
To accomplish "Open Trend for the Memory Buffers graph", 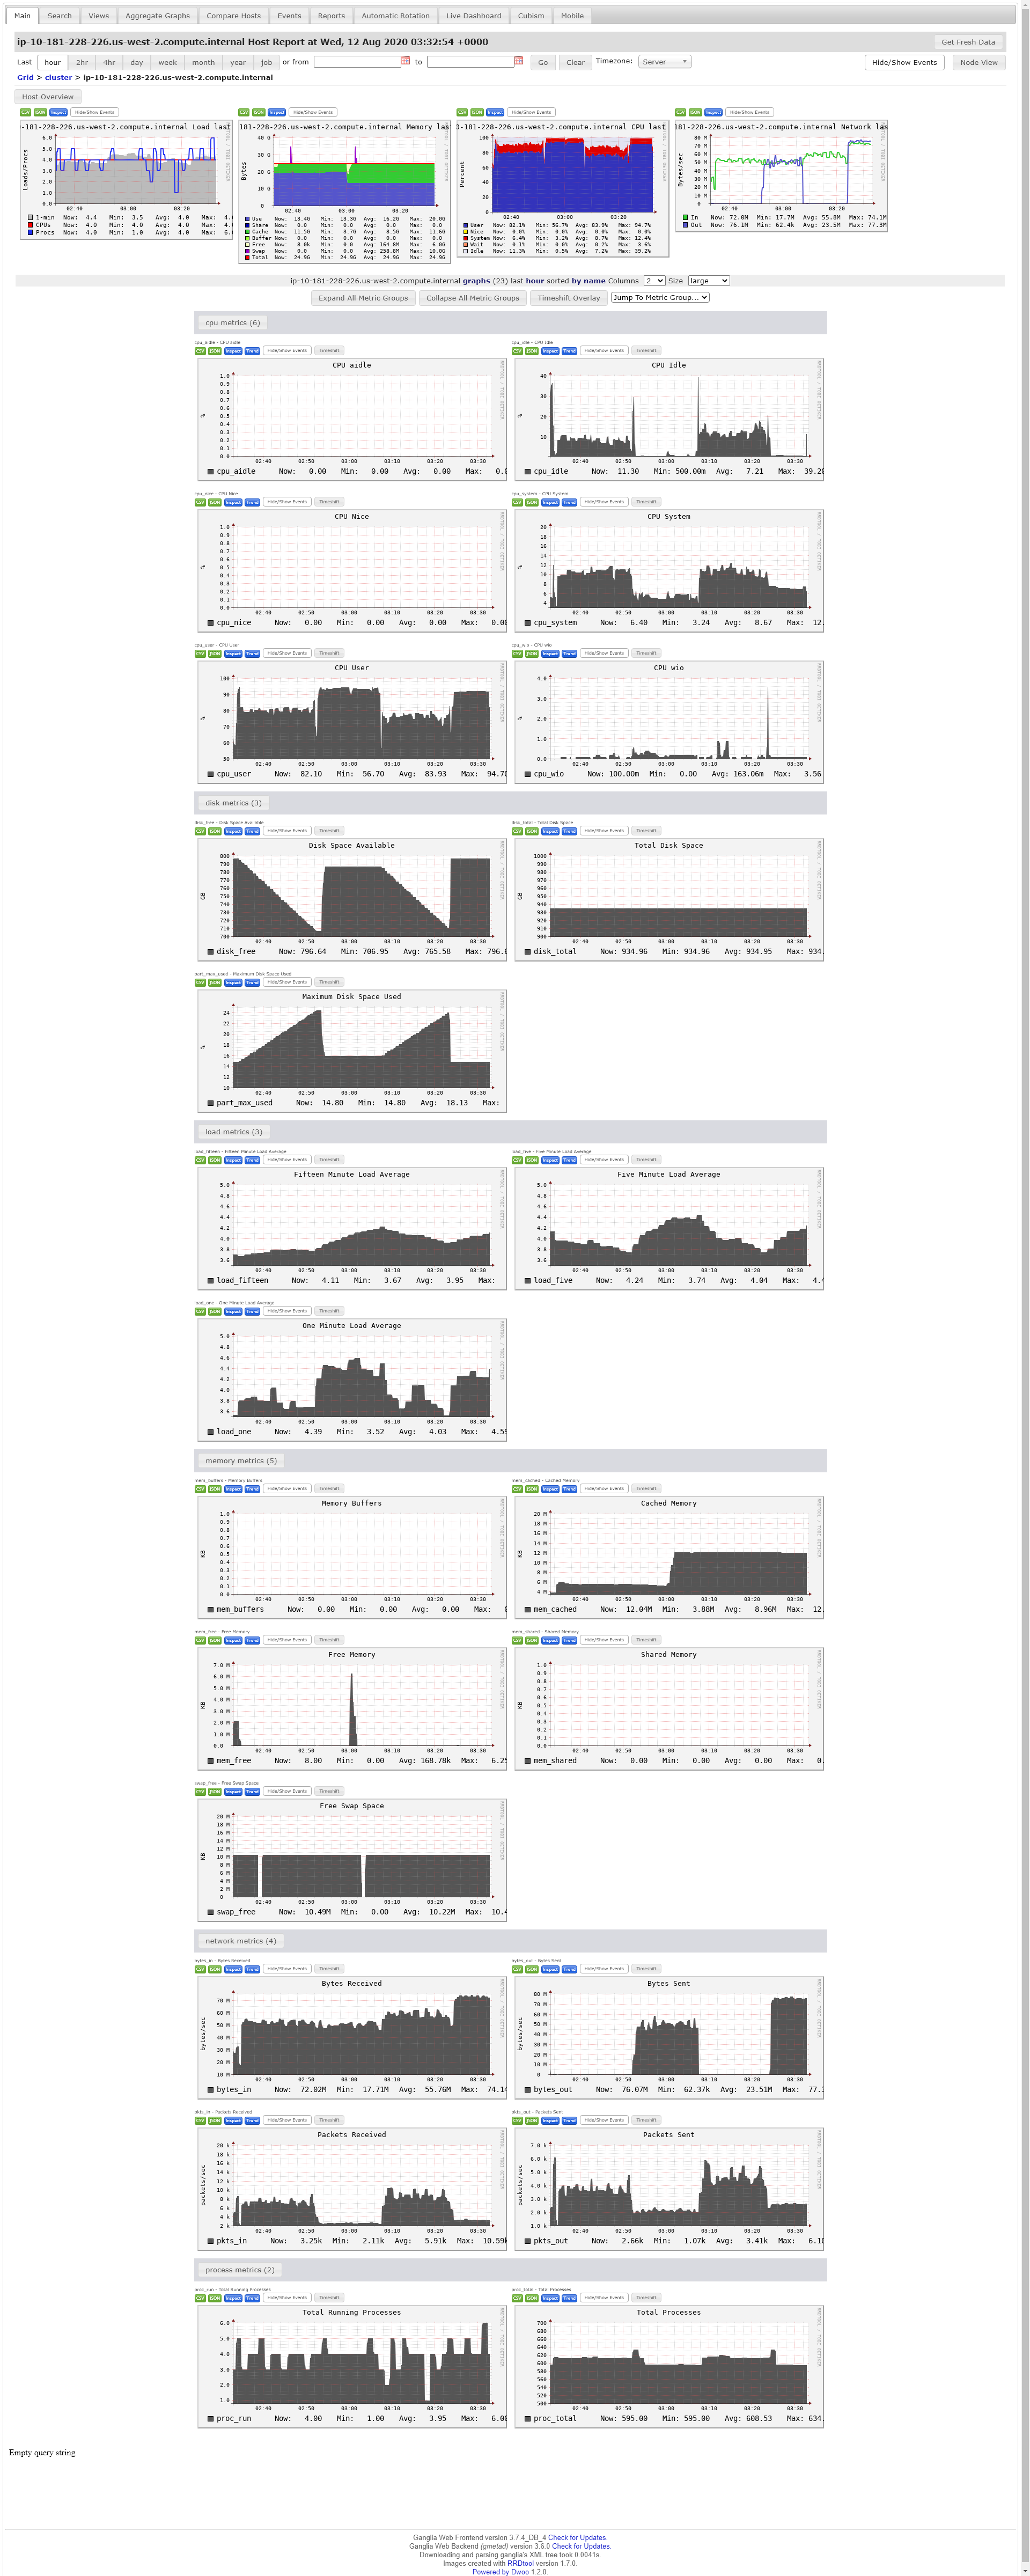I will 252,1489.
